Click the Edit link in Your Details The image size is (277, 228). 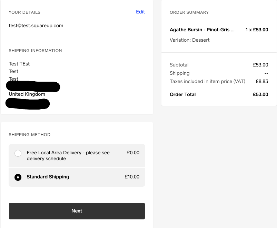pyautogui.click(x=140, y=12)
